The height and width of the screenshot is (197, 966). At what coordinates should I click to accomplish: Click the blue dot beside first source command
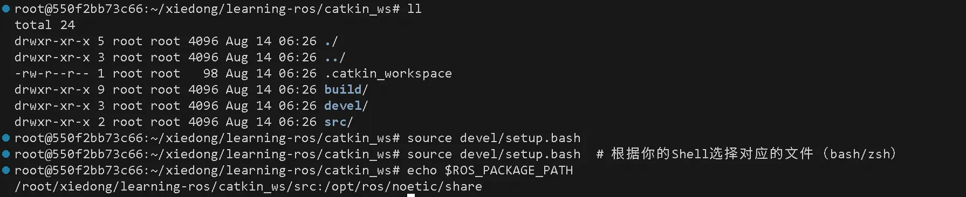pyautogui.click(x=6, y=138)
